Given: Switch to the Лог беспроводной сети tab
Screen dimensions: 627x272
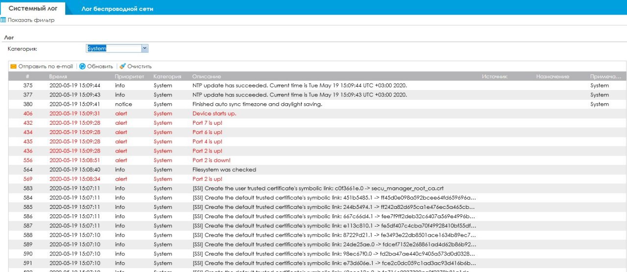Looking at the screenshot, I should (117, 9).
